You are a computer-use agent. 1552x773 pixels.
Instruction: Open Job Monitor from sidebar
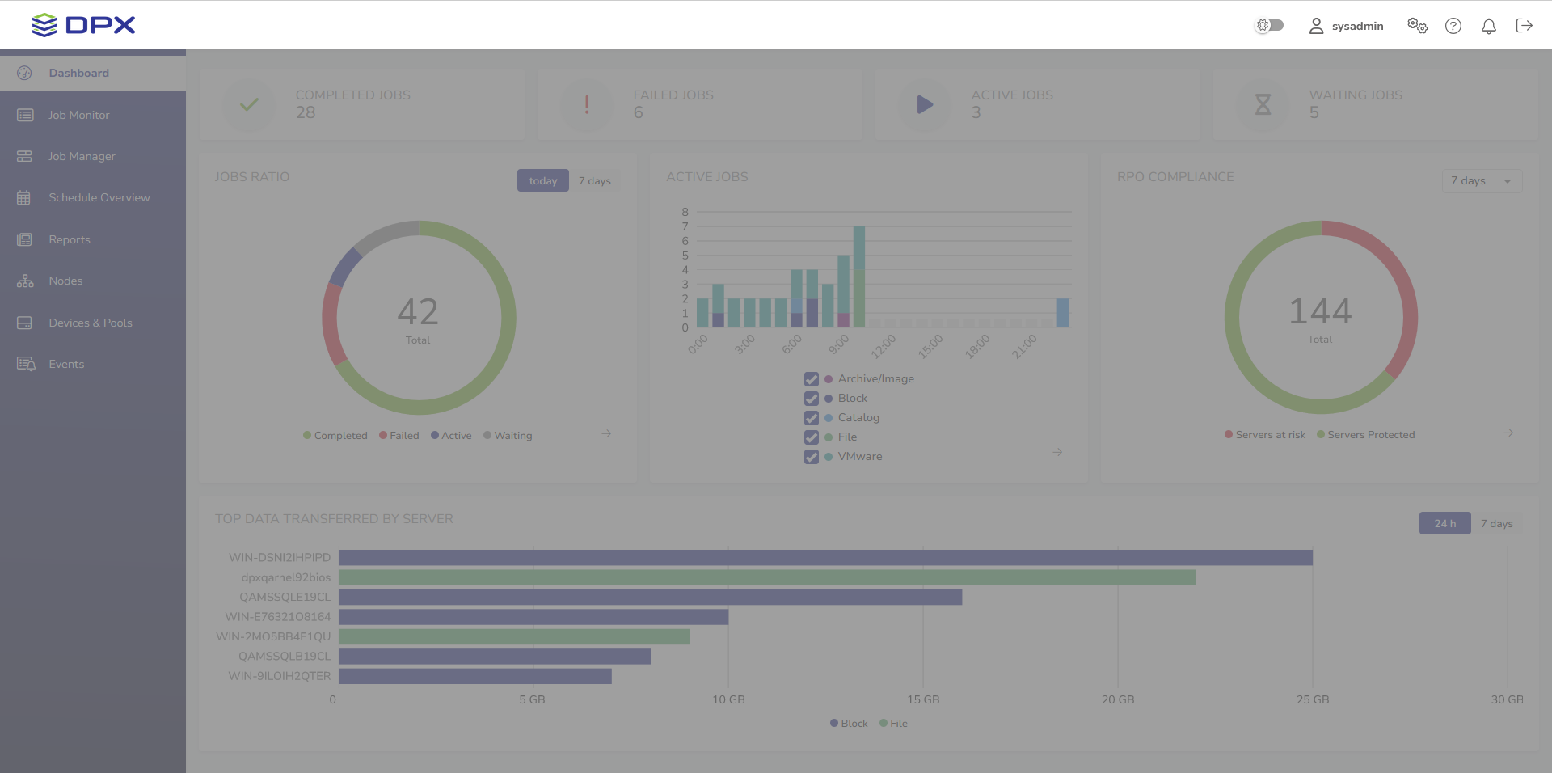78,115
